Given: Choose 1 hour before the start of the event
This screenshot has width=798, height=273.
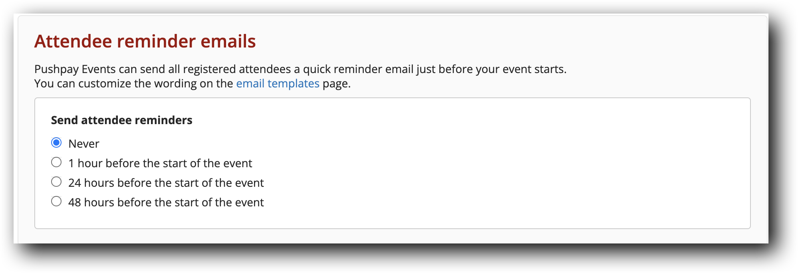Looking at the screenshot, I should point(56,162).
